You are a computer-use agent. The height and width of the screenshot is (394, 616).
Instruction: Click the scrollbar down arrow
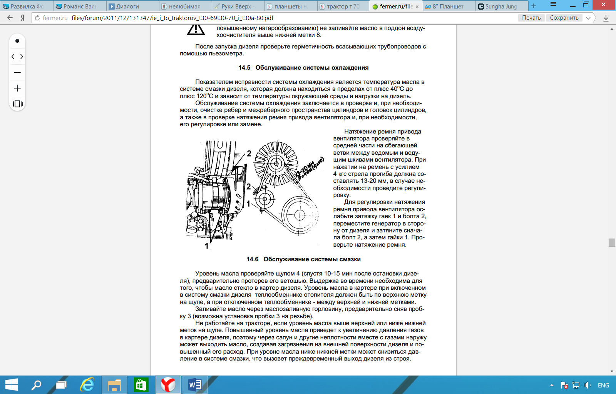coord(612,372)
